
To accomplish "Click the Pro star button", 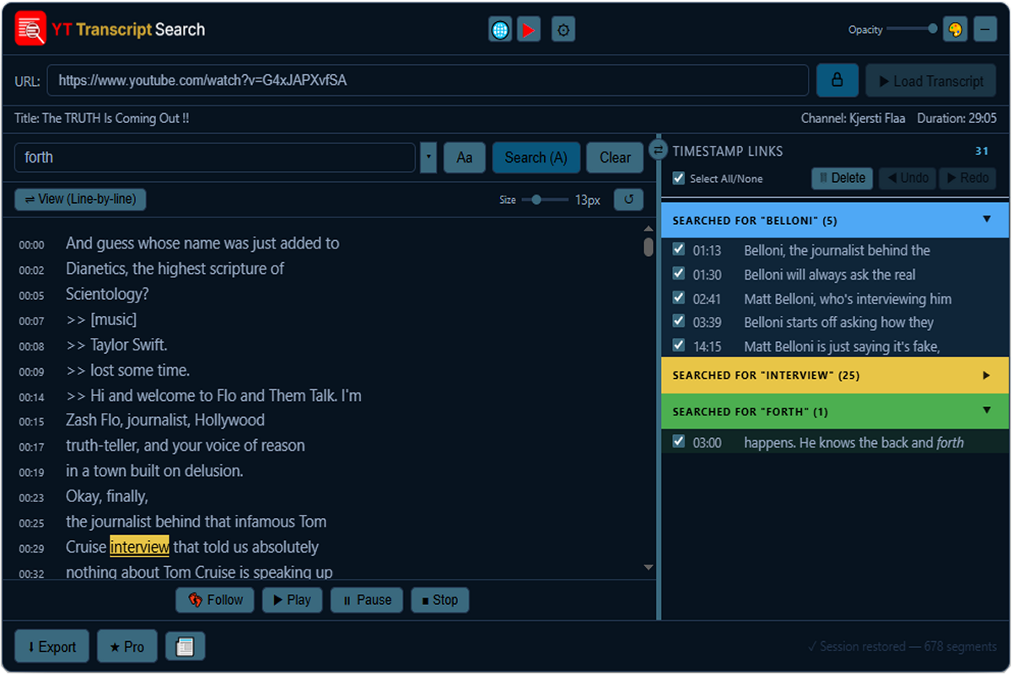I will click(x=127, y=647).
